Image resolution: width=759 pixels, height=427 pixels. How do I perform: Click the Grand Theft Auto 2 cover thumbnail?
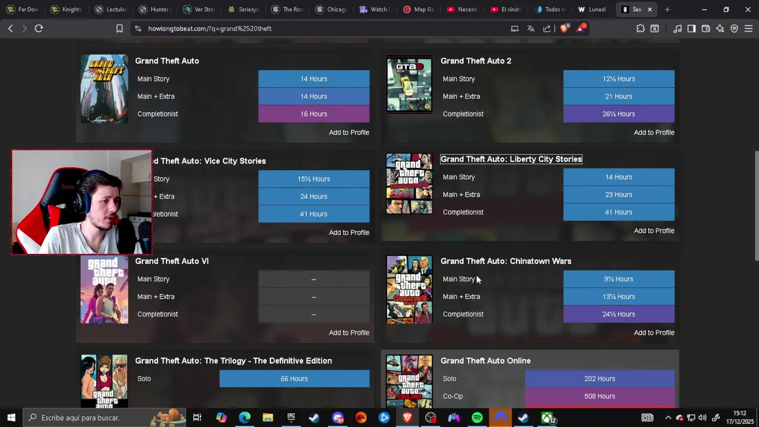tap(409, 84)
